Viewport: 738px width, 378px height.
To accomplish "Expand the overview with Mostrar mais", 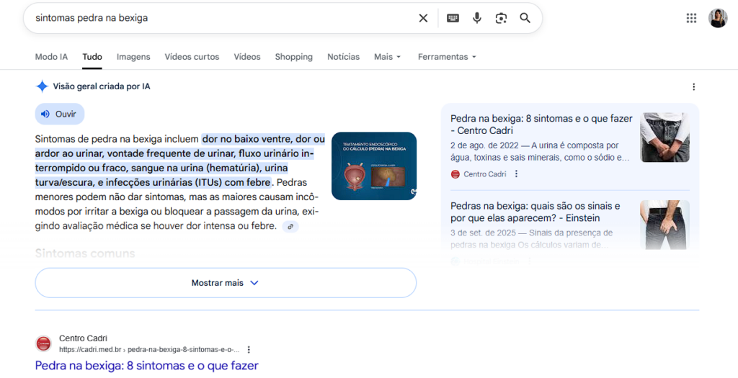I will point(226,283).
